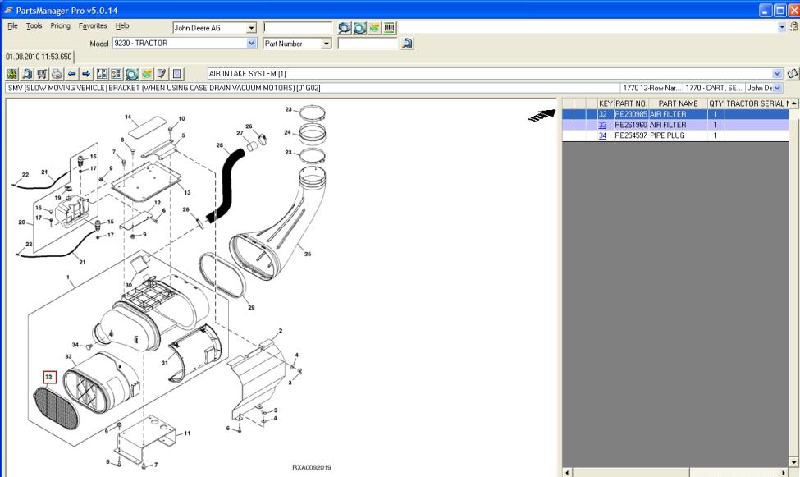Click the list layout icon in diagram toolbar
Screen dimensions: 800x477
[117, 74]
